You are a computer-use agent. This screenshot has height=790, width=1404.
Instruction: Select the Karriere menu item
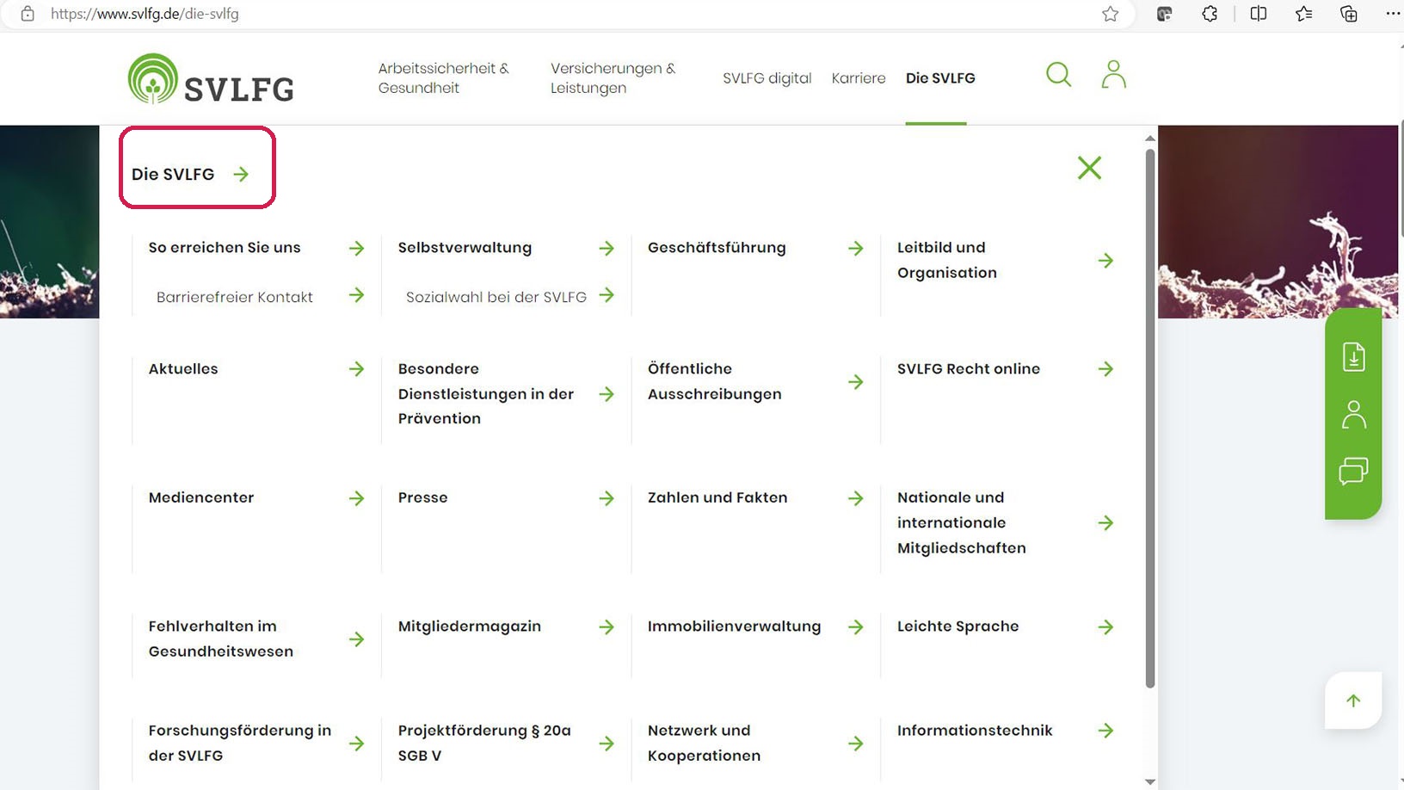(x=858, y=78)
